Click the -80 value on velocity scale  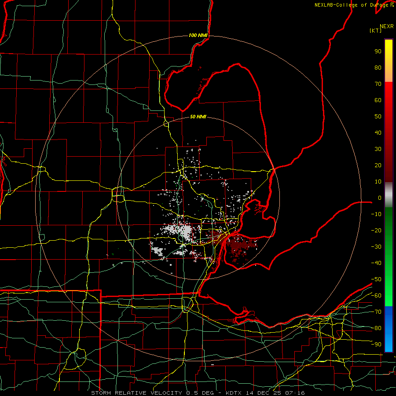[376, 328]
